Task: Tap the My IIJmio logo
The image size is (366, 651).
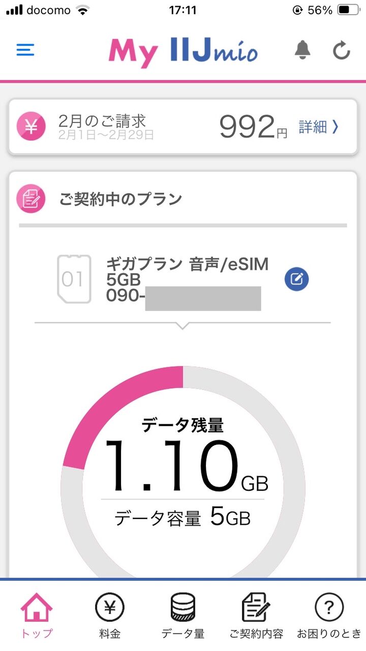Action: click(x=183, y=52)
